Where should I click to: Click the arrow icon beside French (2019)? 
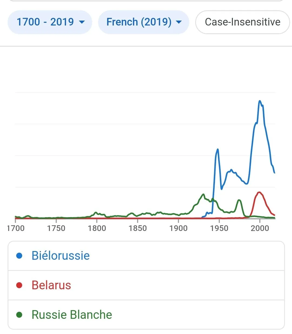tap(179, 22)
